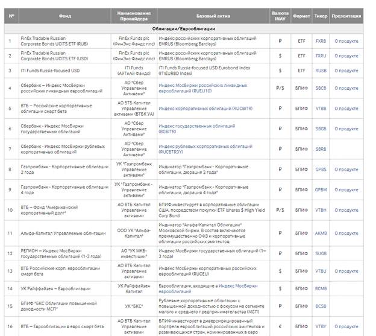Open the GPBM ticker link
376x336 pixels.
pos(321,189)
